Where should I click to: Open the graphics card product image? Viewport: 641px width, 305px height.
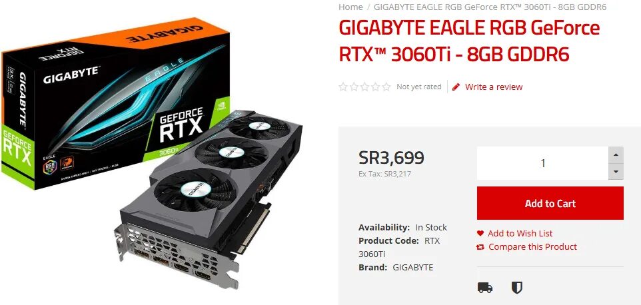[155, 151]
